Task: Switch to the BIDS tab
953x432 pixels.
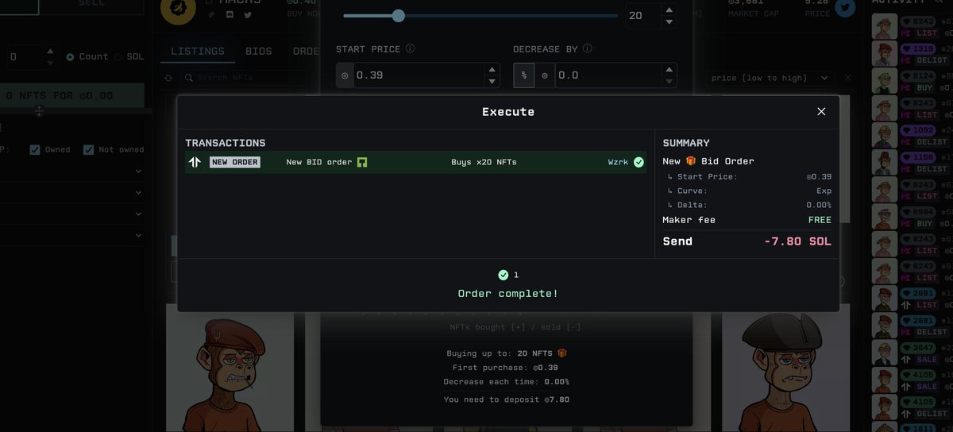Action: point(259,51)
